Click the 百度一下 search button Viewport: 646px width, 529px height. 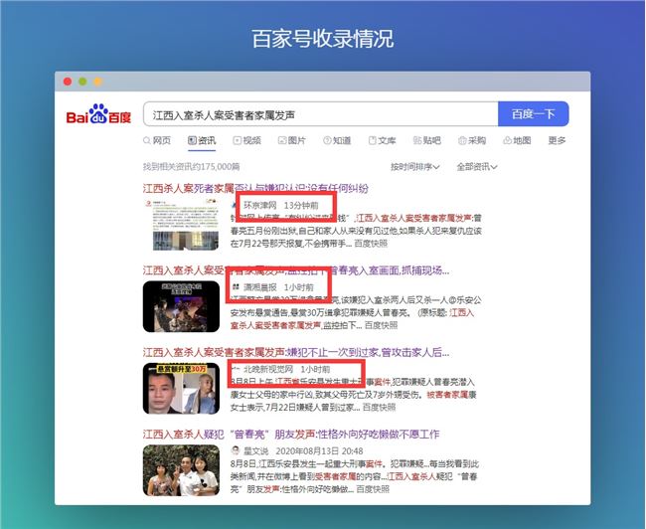click(534, 113)
